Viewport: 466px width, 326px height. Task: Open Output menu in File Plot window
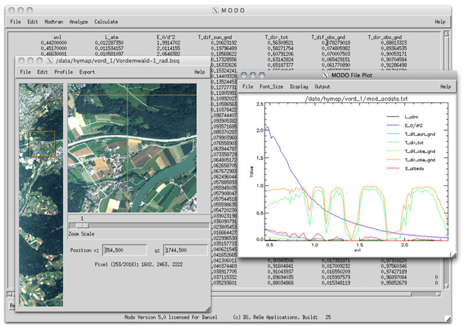coord(323,87)
